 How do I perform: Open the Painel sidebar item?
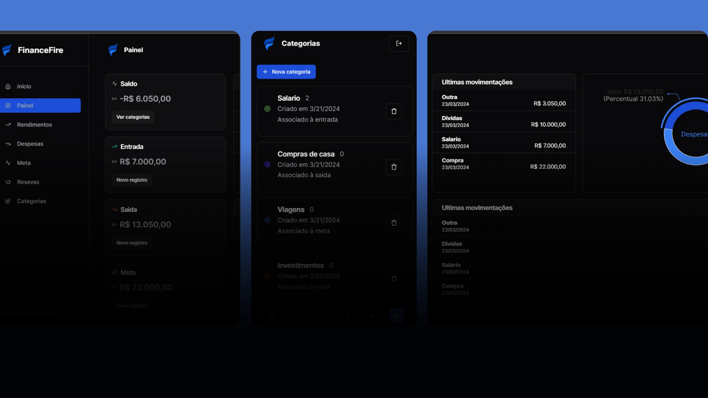click(40, 106)
